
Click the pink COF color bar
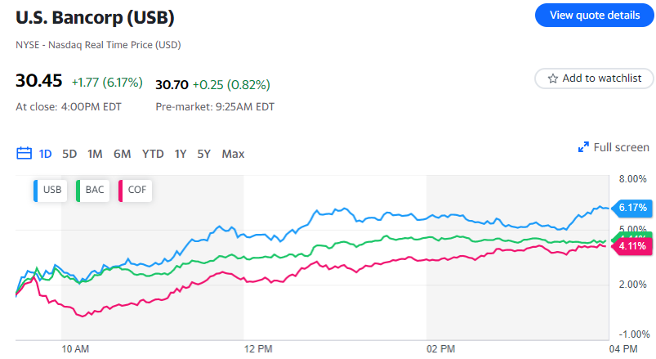(x=120, y=191)
